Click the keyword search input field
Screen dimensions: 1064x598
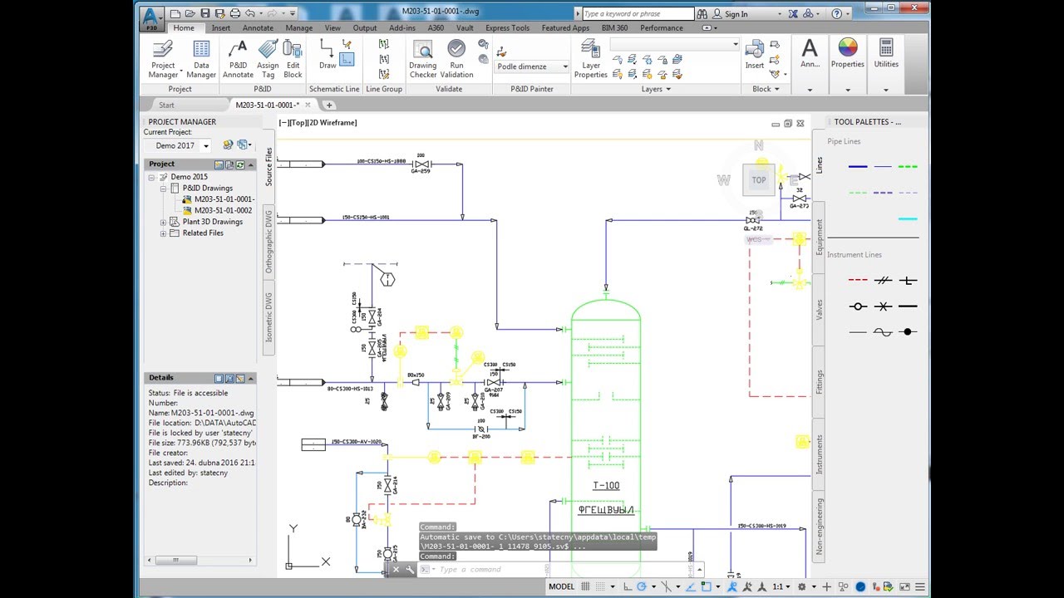pyautogui.click(x=638, y=13)
